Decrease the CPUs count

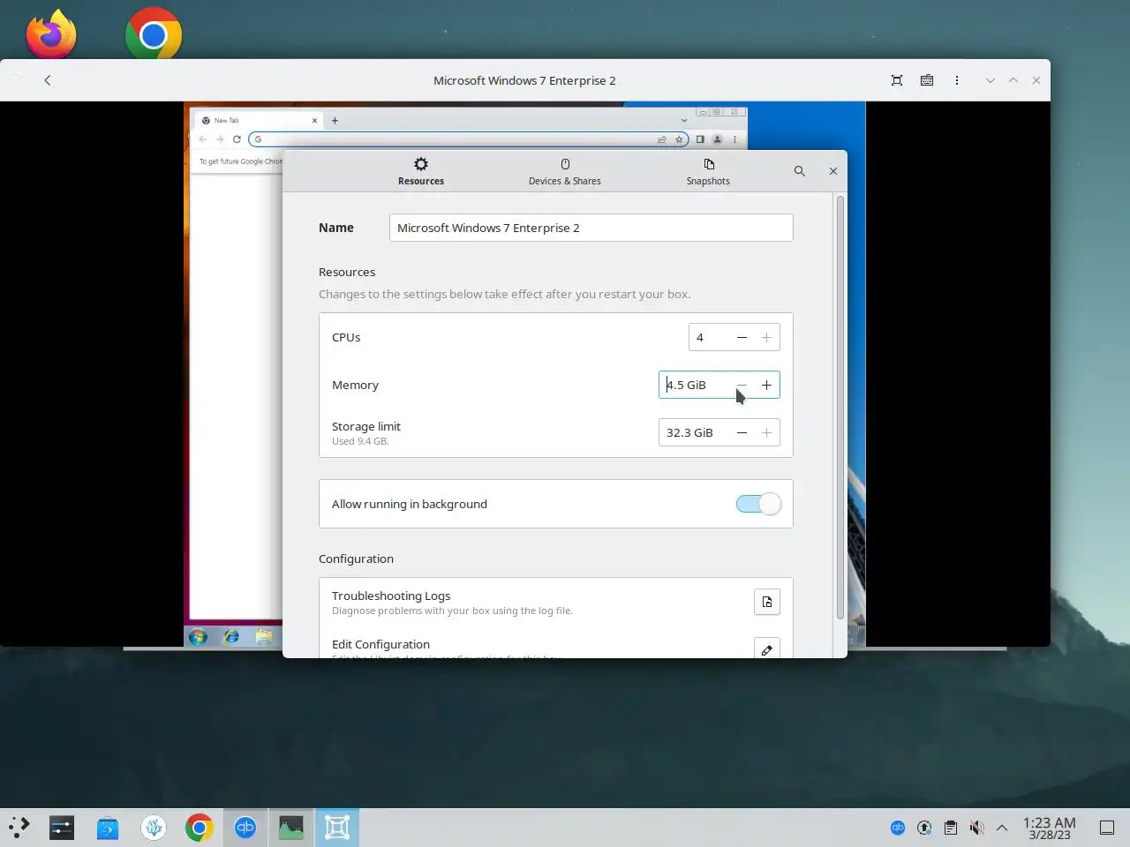coord(742,337)
